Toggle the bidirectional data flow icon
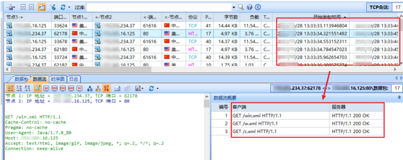The image size is (403, 160). point(10,88)
